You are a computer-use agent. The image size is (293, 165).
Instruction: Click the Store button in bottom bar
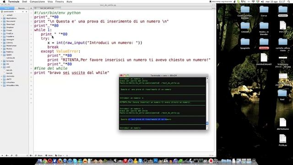39,155
